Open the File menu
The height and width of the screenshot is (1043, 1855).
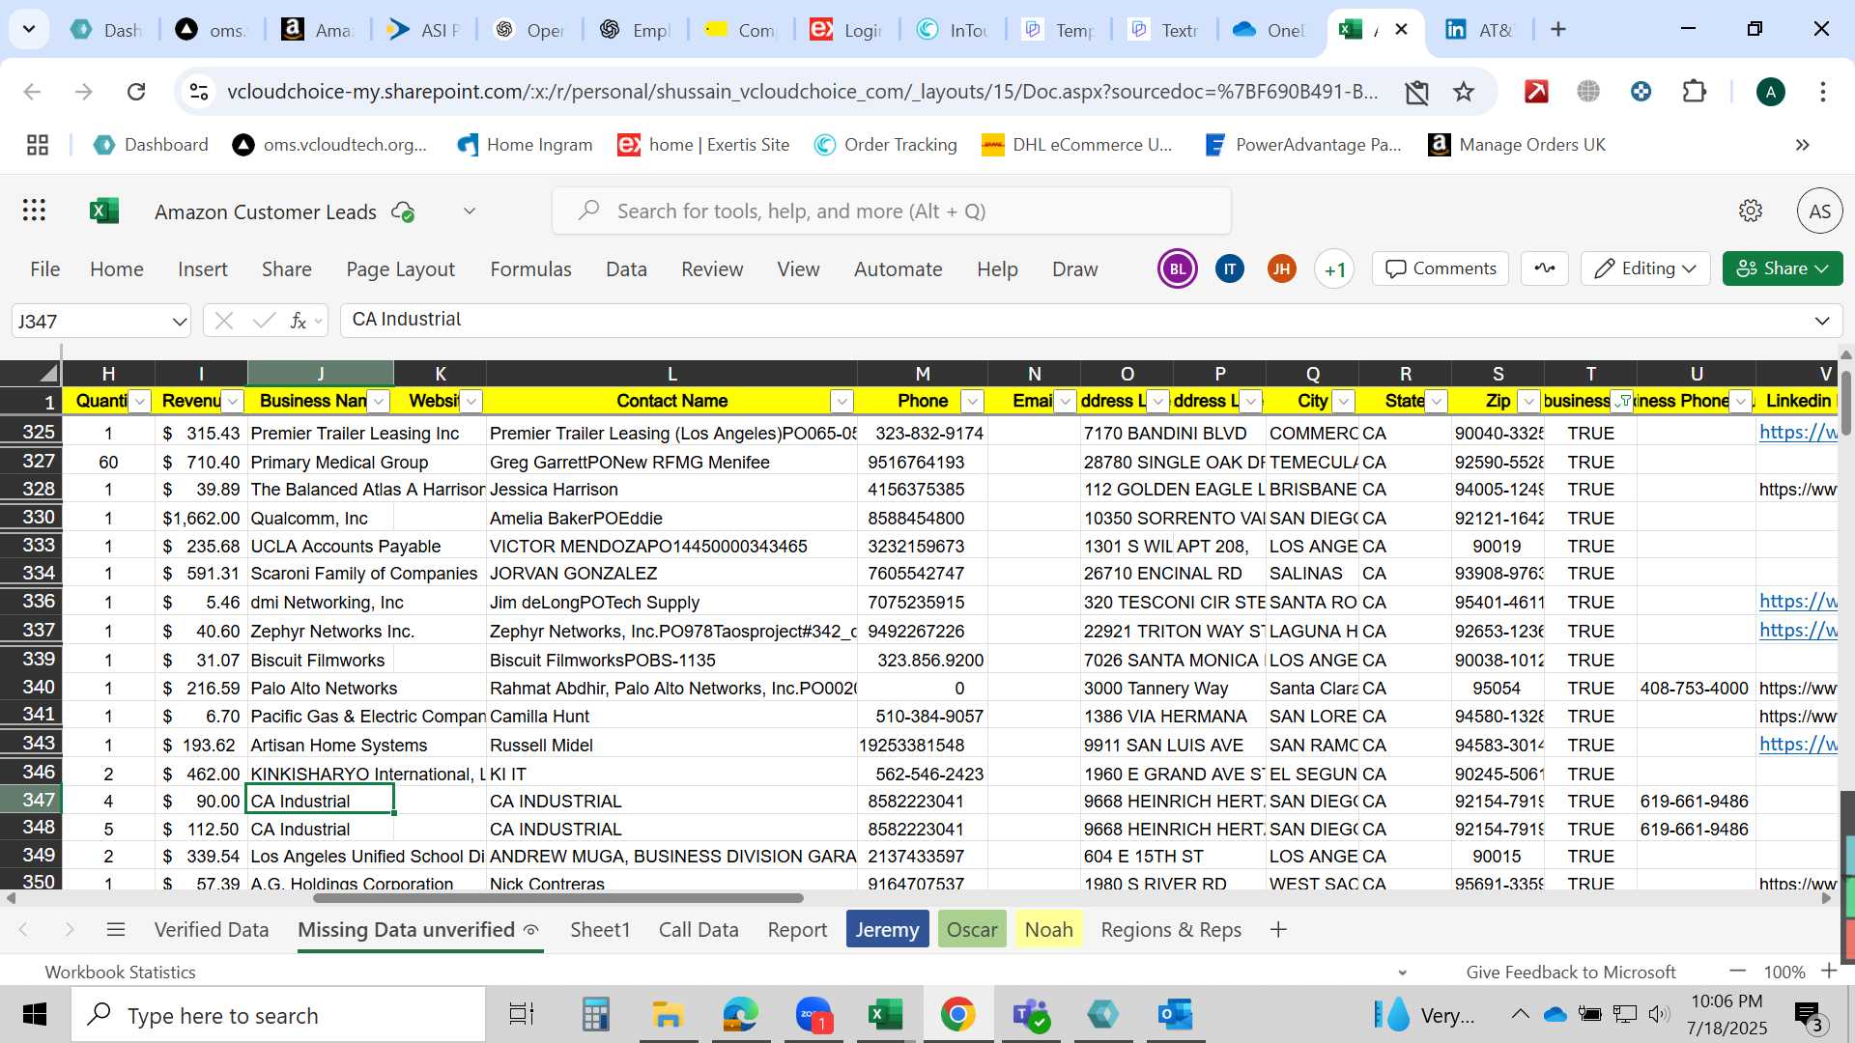tap(45, 269)
